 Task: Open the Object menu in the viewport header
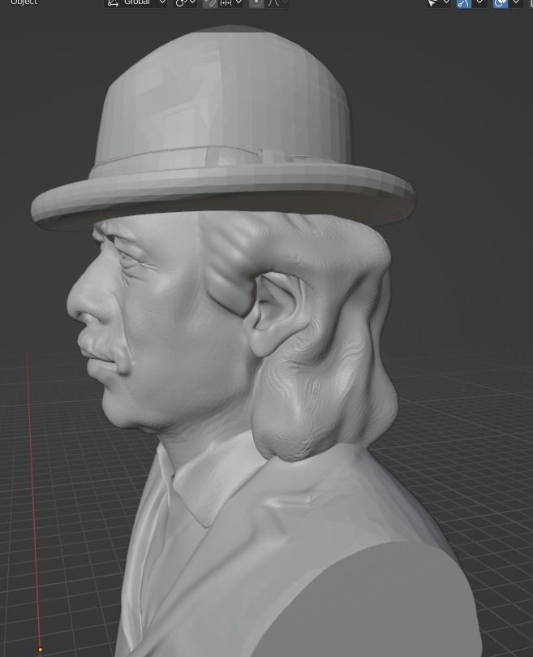coord(24,2)
